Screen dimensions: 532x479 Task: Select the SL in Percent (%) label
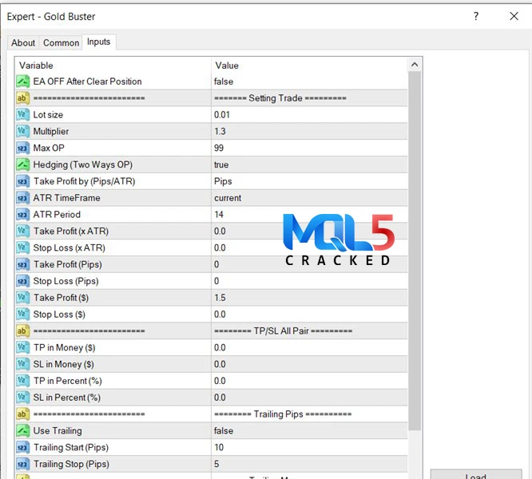tap(67, 398)
